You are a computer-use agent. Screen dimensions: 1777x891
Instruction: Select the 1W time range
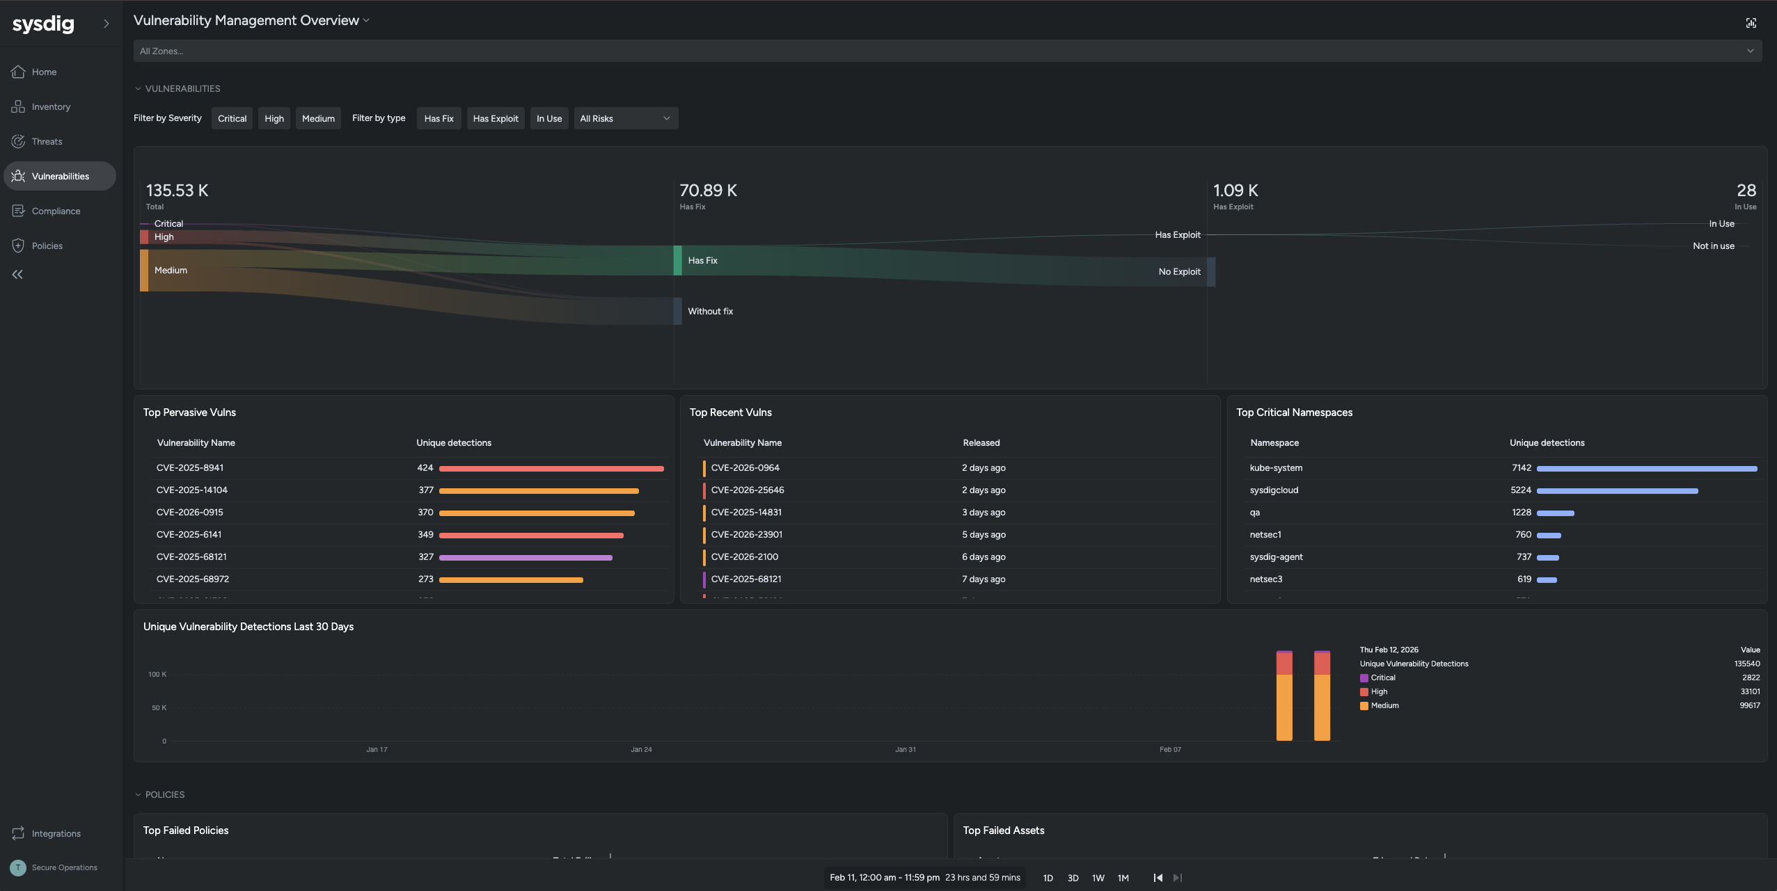1098,878
